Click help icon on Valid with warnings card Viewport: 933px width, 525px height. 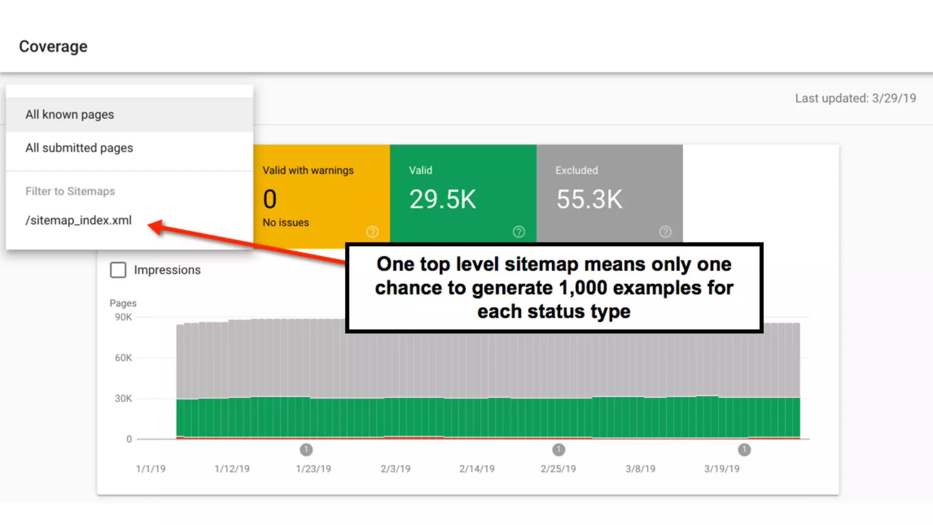click(x=372, y=232)
